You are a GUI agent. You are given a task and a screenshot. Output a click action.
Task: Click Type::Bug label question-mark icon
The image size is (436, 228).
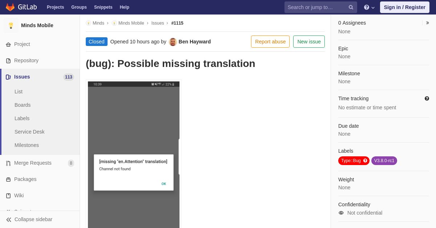click(x=365, y=161)
